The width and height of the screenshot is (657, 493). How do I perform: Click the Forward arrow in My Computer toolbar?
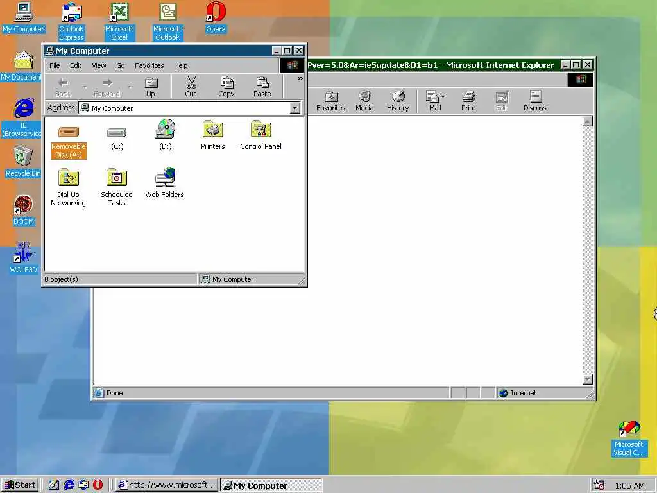click(107, 87)
